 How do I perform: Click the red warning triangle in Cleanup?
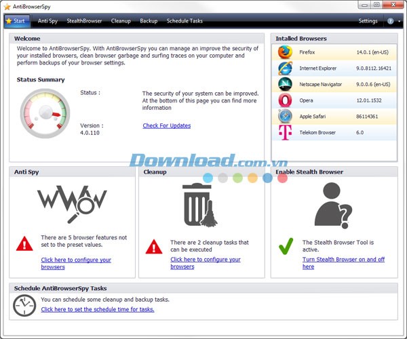click(154, 246)
